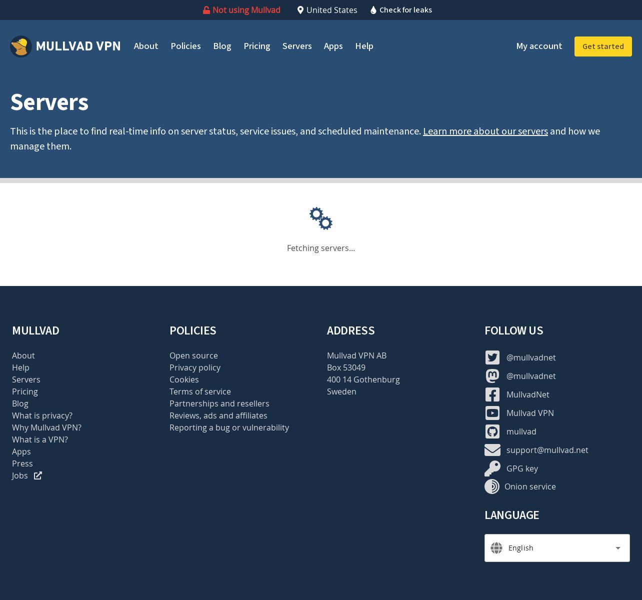The height and width of the screenshot is (600, 642).
Task: Open the Privacy policy link
Action: tap(195, 367)
